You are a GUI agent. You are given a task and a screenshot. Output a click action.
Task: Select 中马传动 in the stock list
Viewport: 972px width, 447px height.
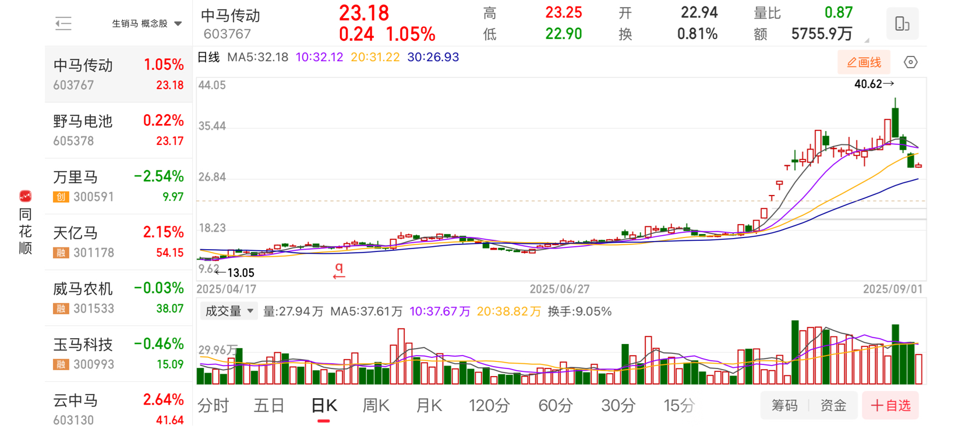(x=118, y=74)
